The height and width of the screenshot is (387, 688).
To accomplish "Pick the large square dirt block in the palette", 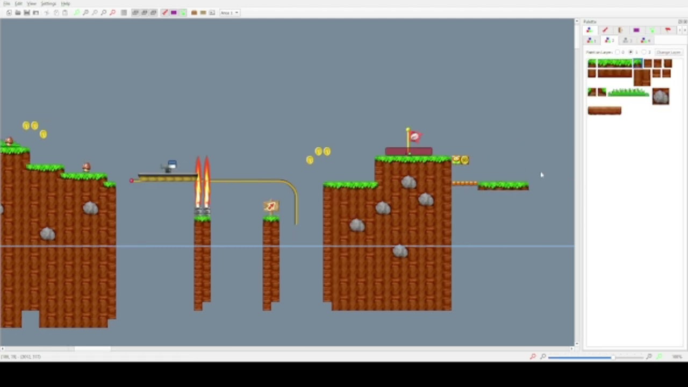I will pyautogui.click(x=642, y=77).
